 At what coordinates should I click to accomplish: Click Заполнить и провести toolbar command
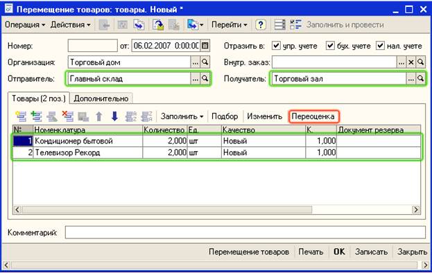point(345,25)
